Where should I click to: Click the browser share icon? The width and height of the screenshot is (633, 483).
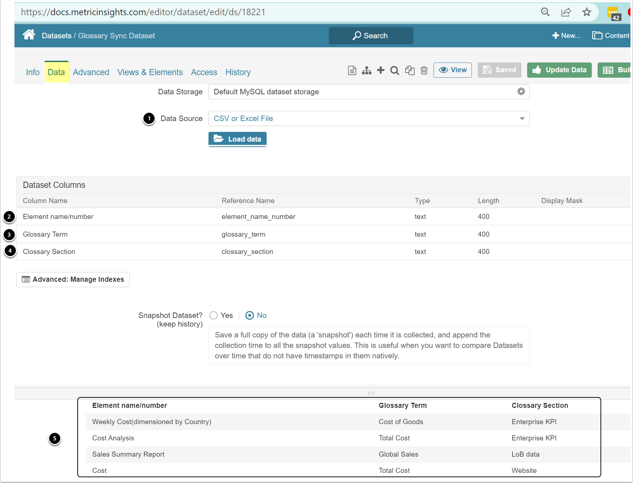click(x=566, y=12)
